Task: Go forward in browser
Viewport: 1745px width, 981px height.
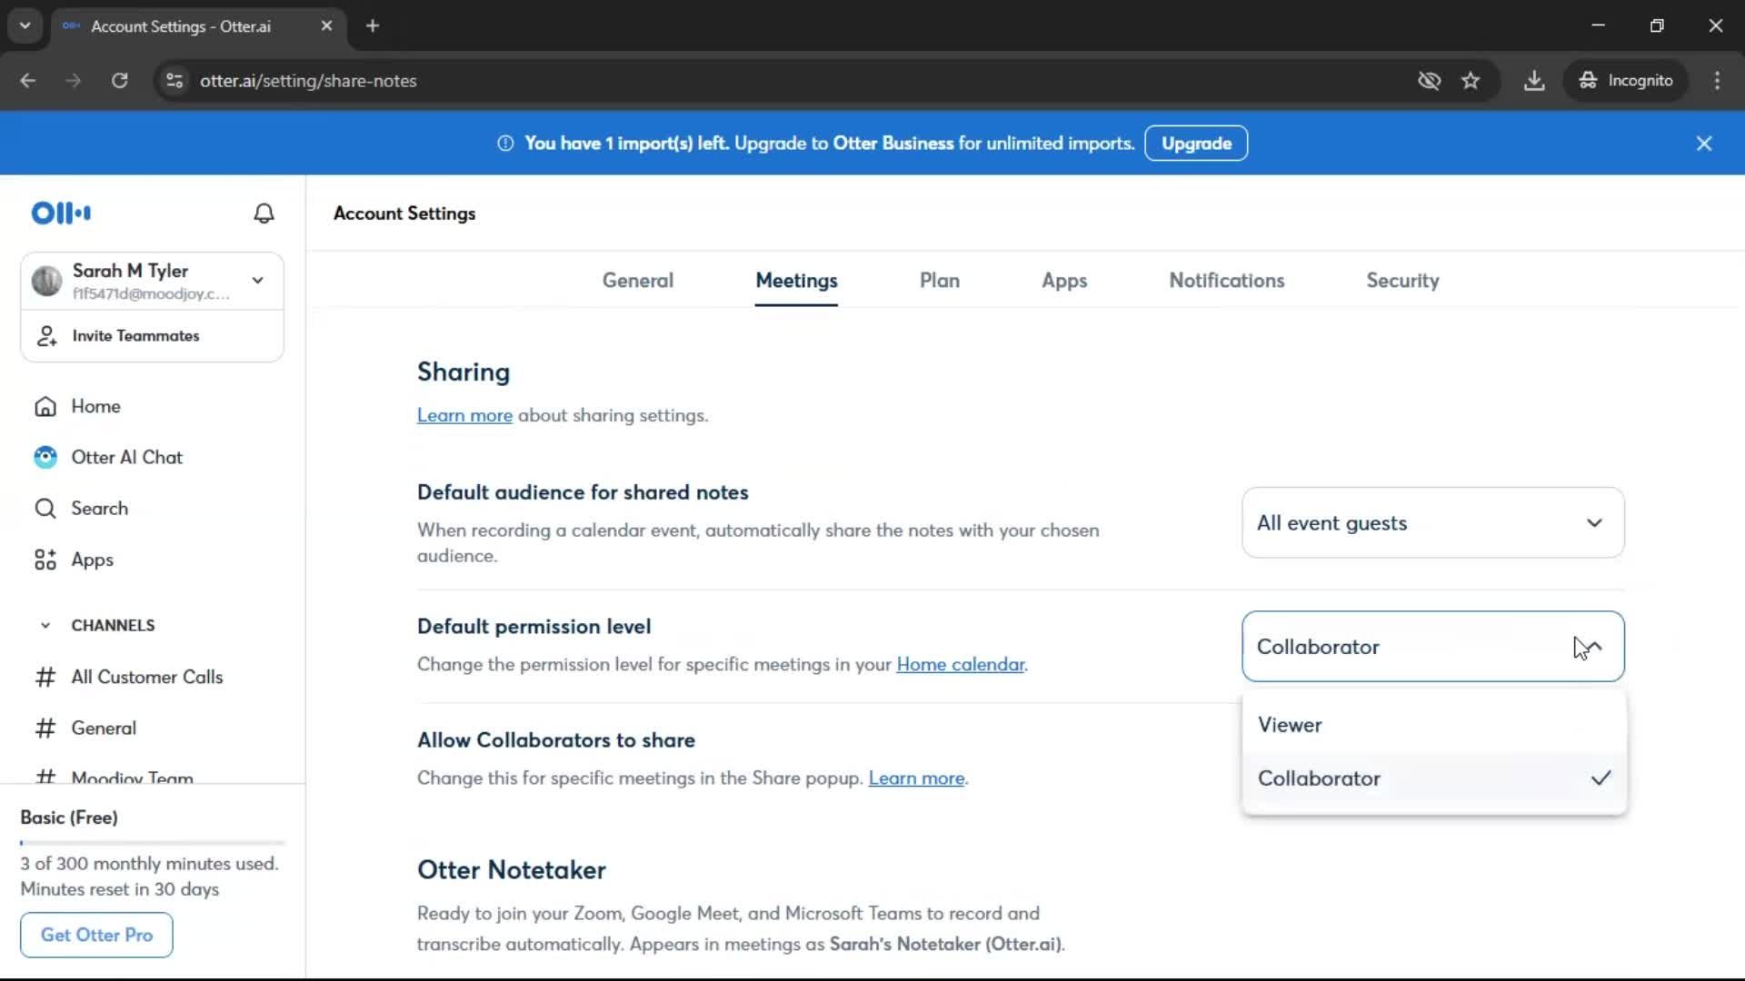Action: [x=74, y=81]
